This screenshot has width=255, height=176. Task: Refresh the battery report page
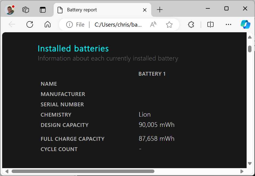tap(30, 24)
